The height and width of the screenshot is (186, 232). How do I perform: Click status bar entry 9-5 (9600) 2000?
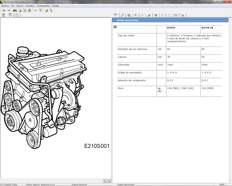click(9, 185)
